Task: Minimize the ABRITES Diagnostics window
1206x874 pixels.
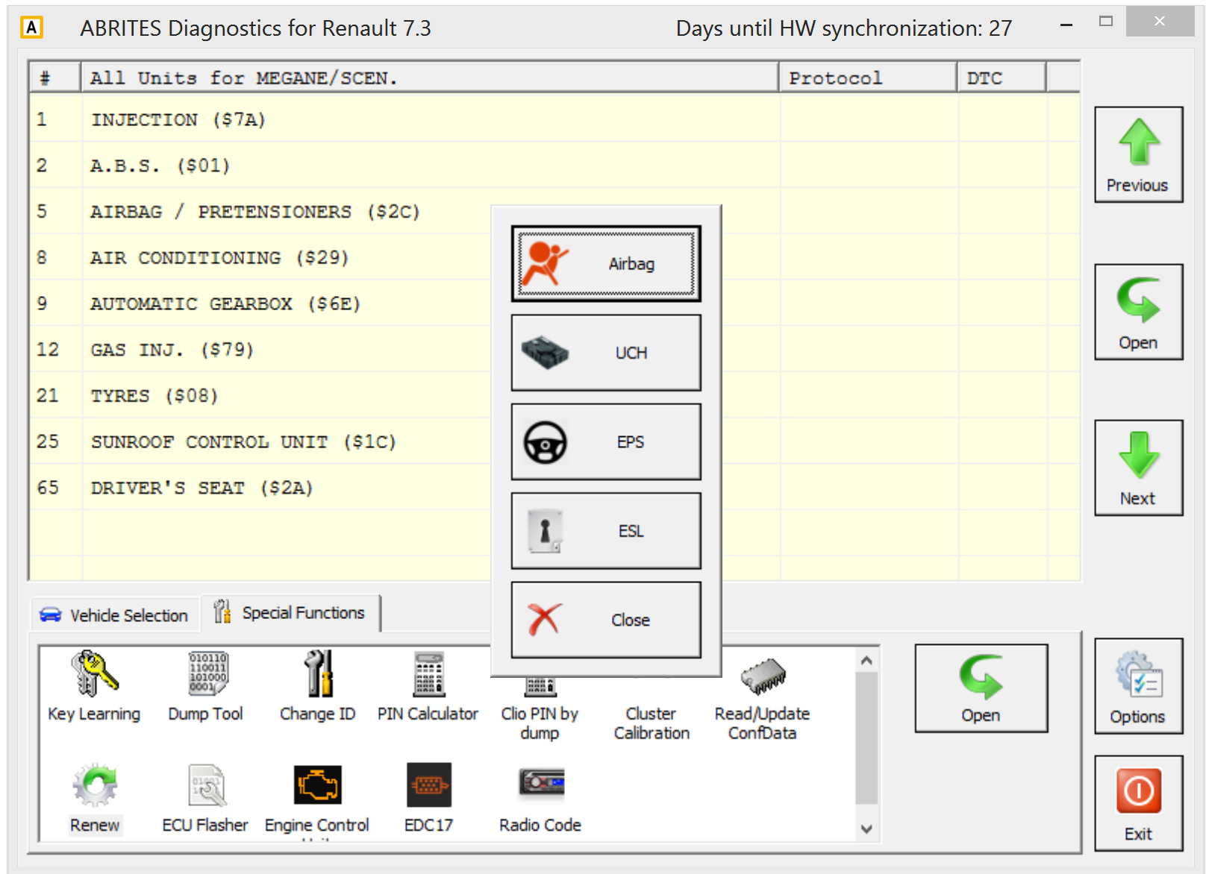Action: 1066,25
